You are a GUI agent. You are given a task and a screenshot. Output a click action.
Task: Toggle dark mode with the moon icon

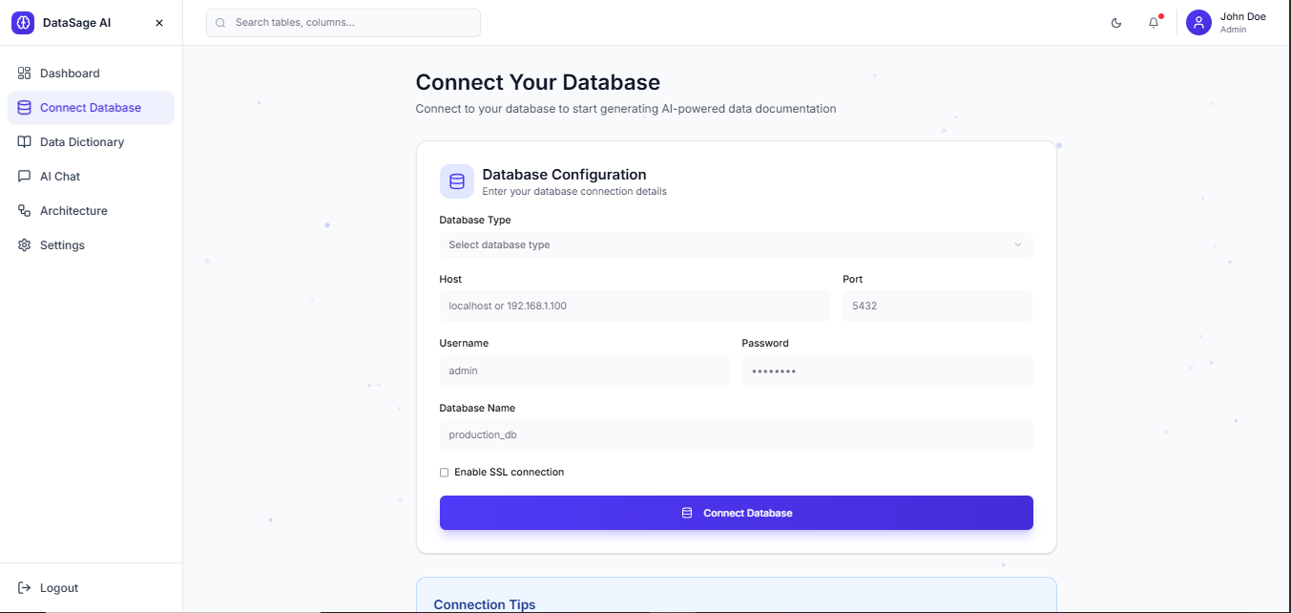click(1116, 23)
